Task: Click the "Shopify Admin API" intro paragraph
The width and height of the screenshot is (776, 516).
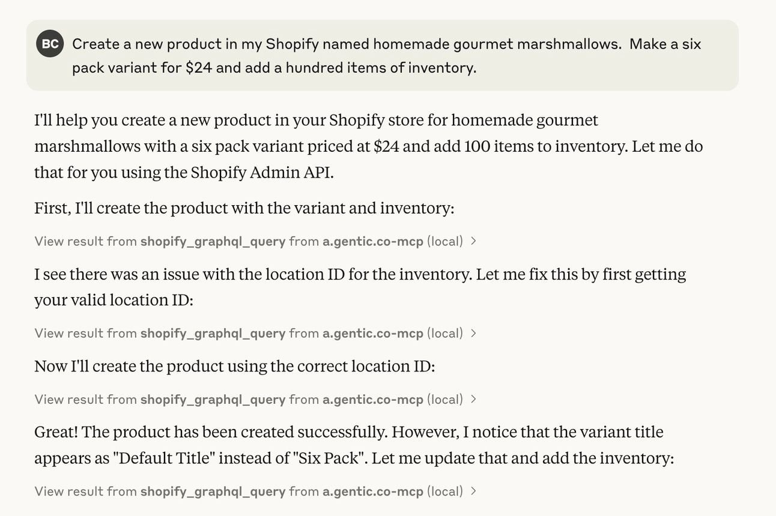Action: 368,146
